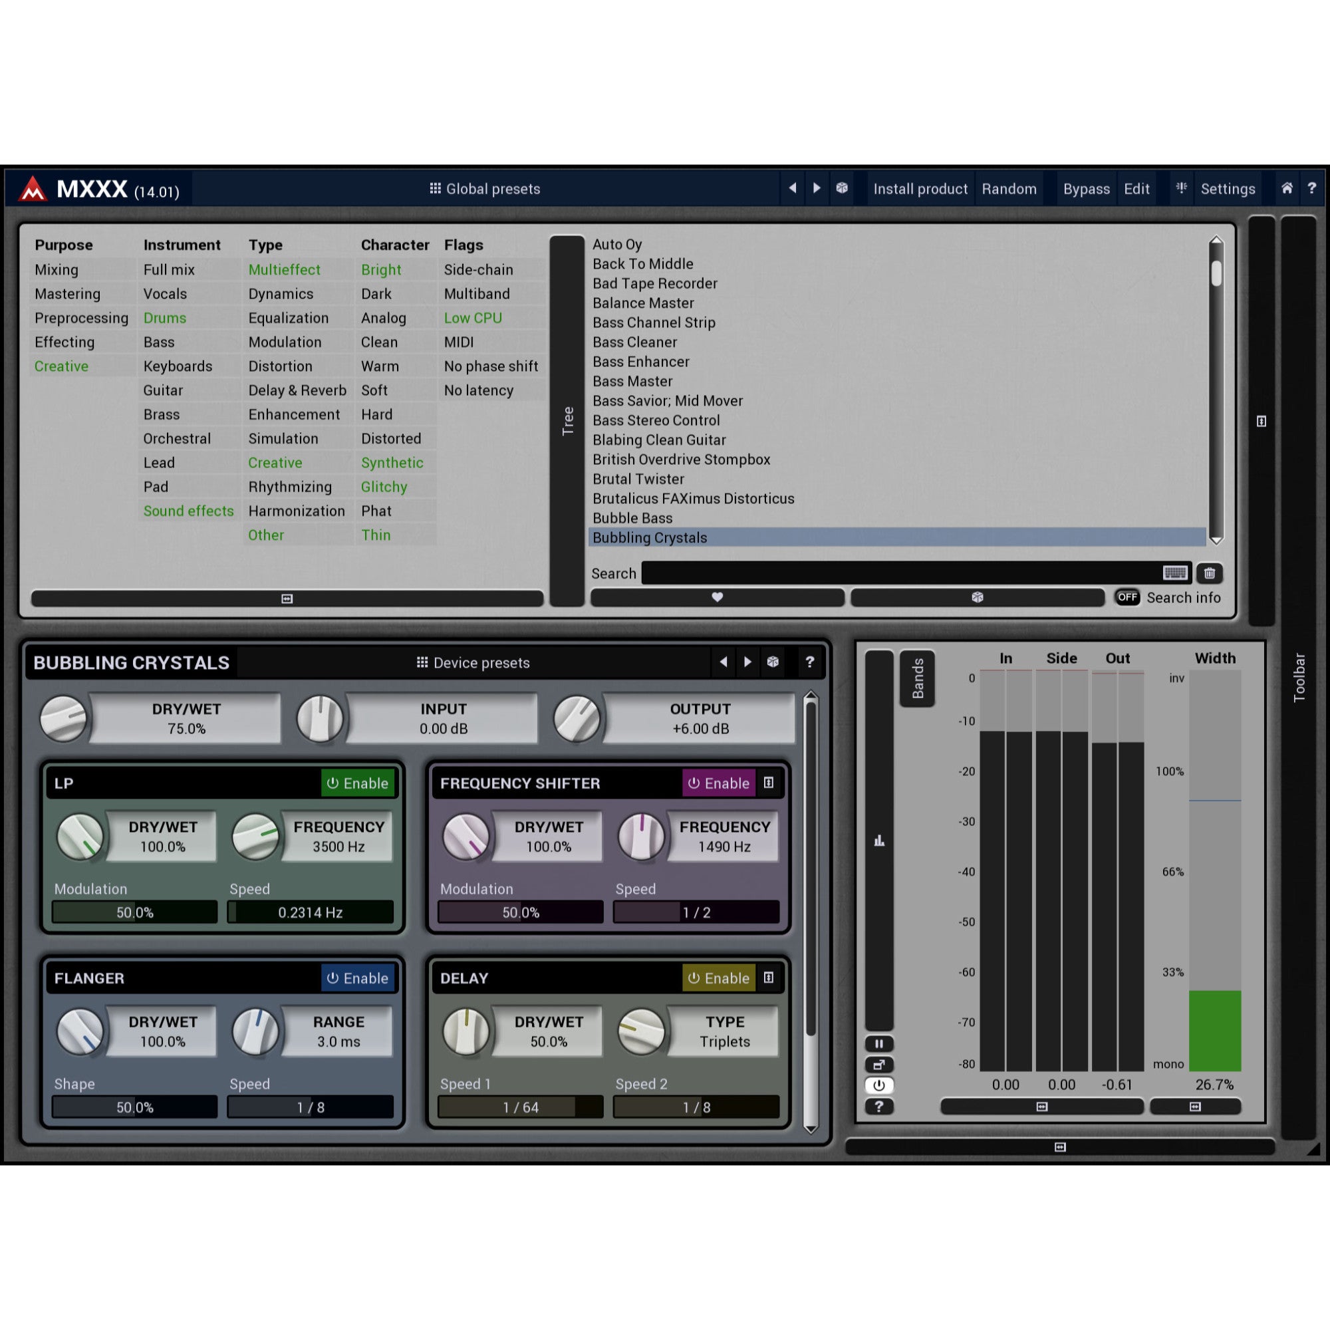Screen dimensions: 1330x1330
Task: Click Frequency Shifter expand icon
Action: point(769,783)
